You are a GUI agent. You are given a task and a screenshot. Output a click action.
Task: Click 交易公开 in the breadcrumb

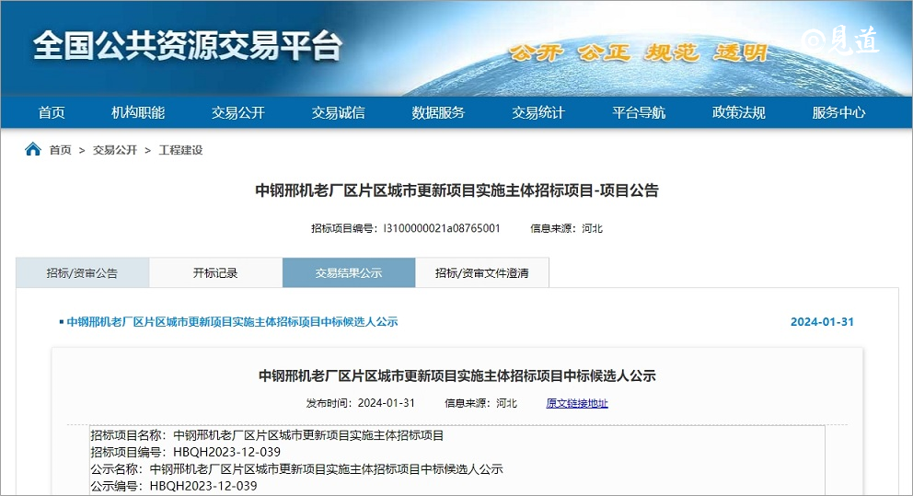coord(114,150)
